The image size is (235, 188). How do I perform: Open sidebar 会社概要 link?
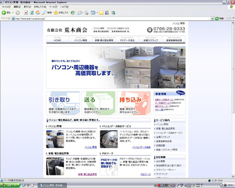pos(160,161)
